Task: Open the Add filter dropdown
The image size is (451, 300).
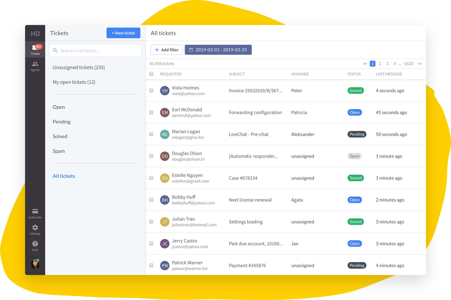Action: coord(167,49)
